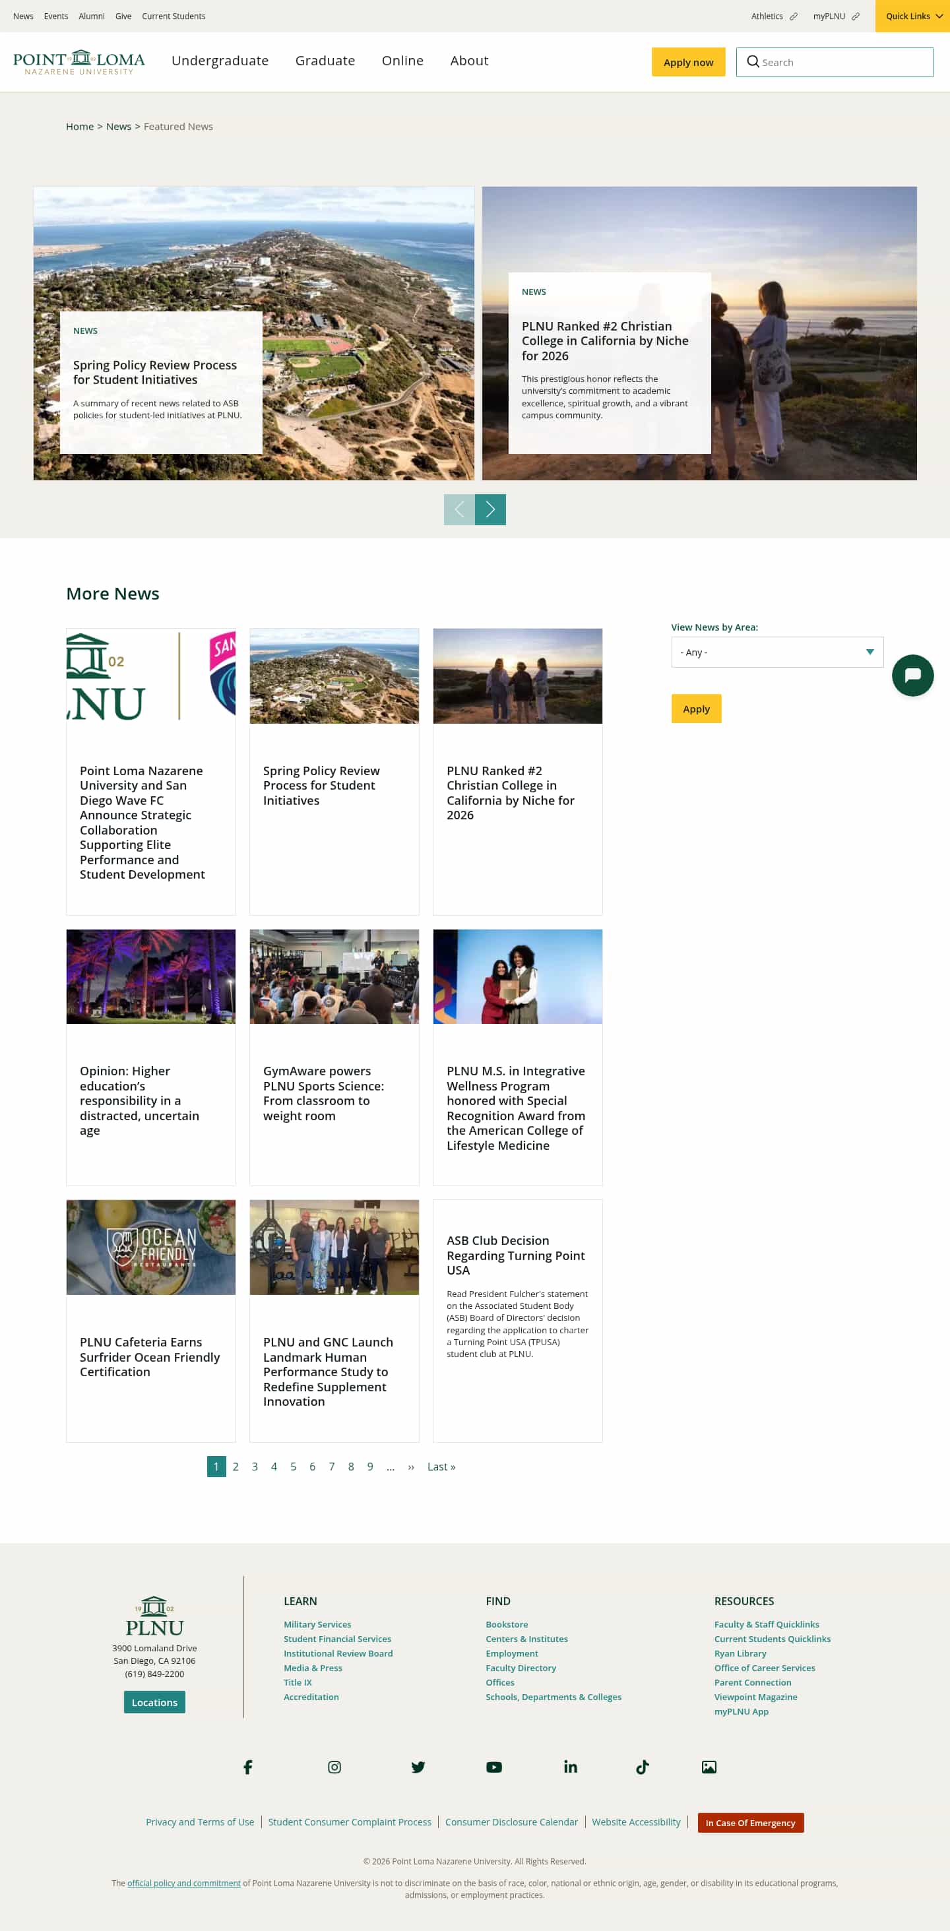Click the Apply now button

coord(688,62)
